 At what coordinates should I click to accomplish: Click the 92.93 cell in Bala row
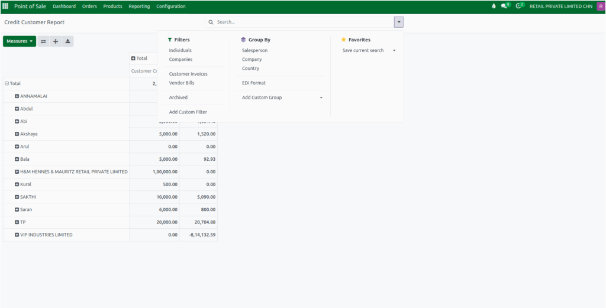(x=198, y=159)
